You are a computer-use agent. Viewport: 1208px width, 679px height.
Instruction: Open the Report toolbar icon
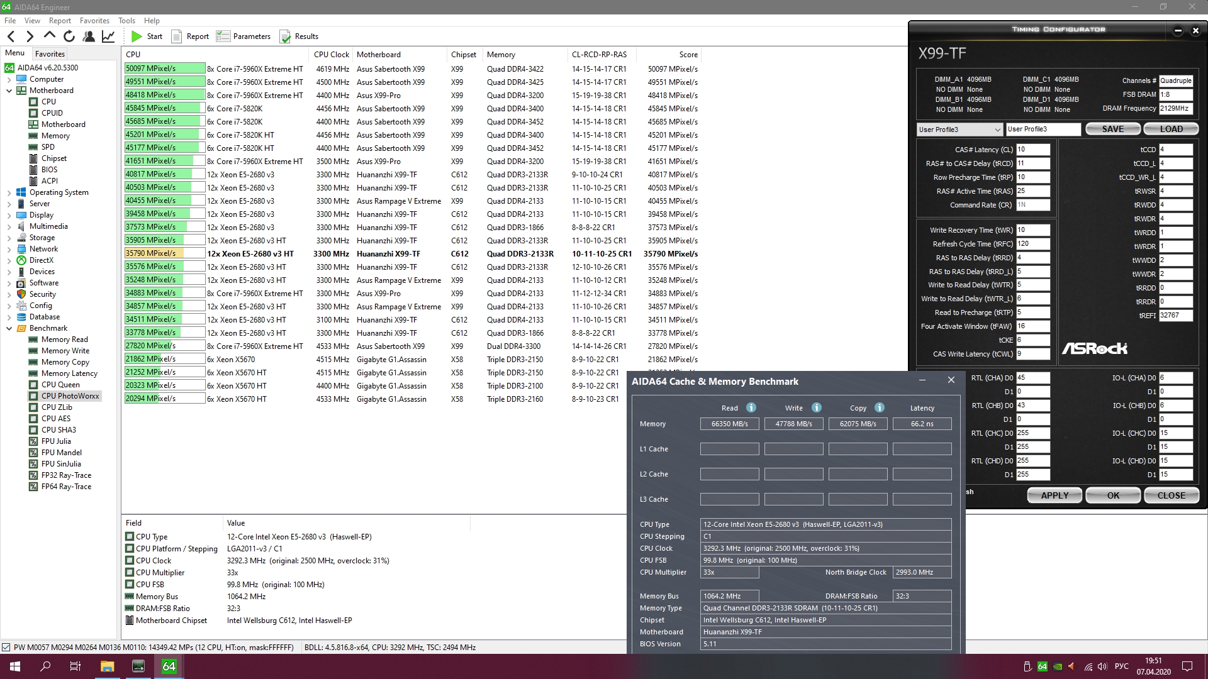coord(177,36)
